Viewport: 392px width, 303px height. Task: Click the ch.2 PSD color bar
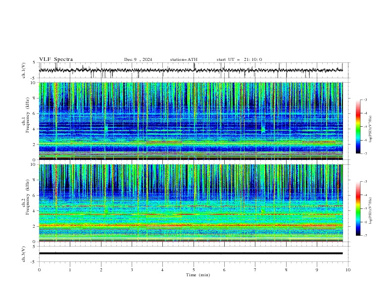tap(358, 208)
